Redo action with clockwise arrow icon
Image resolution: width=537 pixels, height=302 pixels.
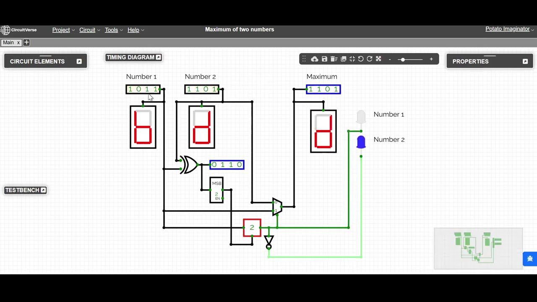click(370, 59)
